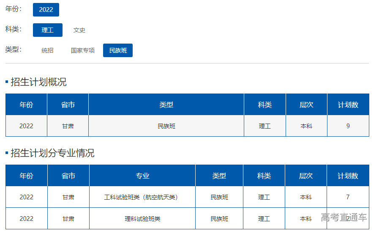Click the 招生计划概况 section heading
The height and width of the screenshot is (234, 379).
pos(38,82)
